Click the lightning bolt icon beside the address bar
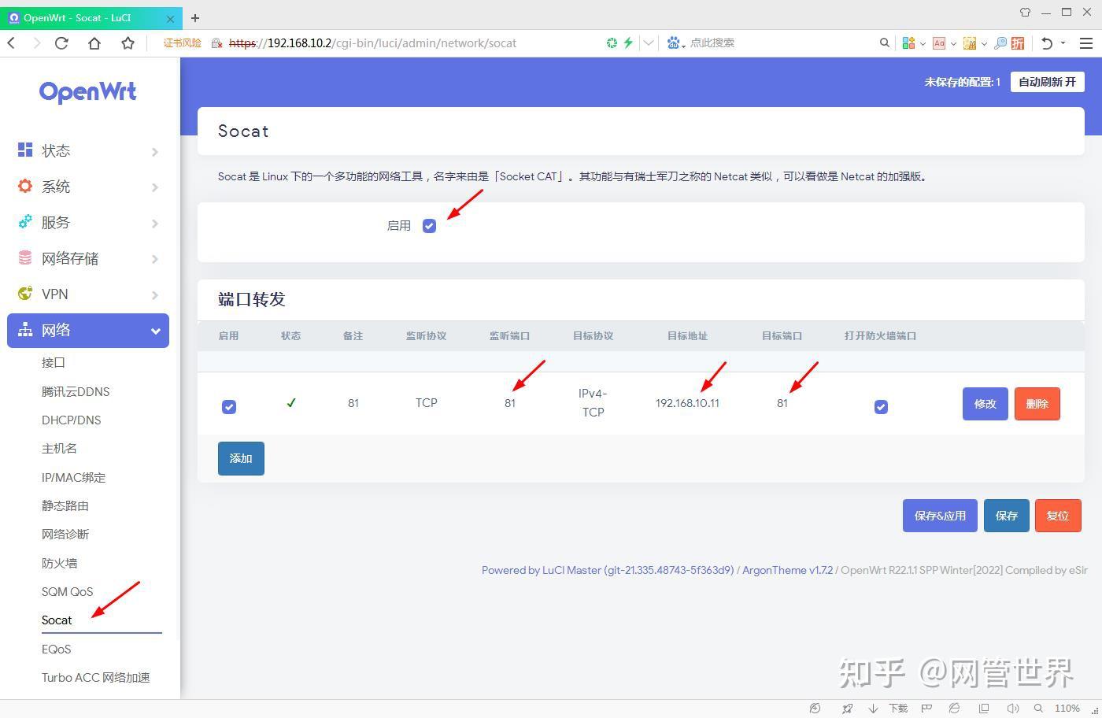1102x718 pixels. (627, 43)
